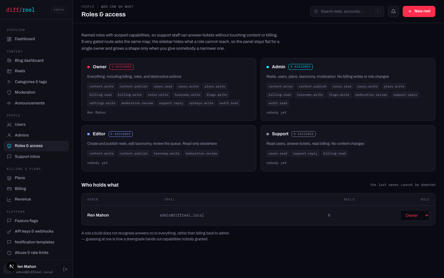This screenshot has width=444, height=278.
Task: Click the Billing card icon
Action: pyautogui.click(x=9, y=189)
